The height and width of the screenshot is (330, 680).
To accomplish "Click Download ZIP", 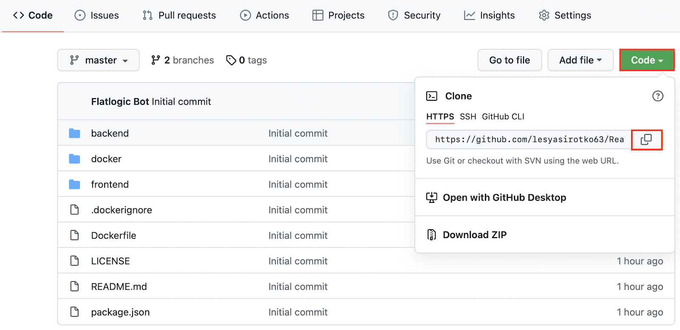I will 475,235.
